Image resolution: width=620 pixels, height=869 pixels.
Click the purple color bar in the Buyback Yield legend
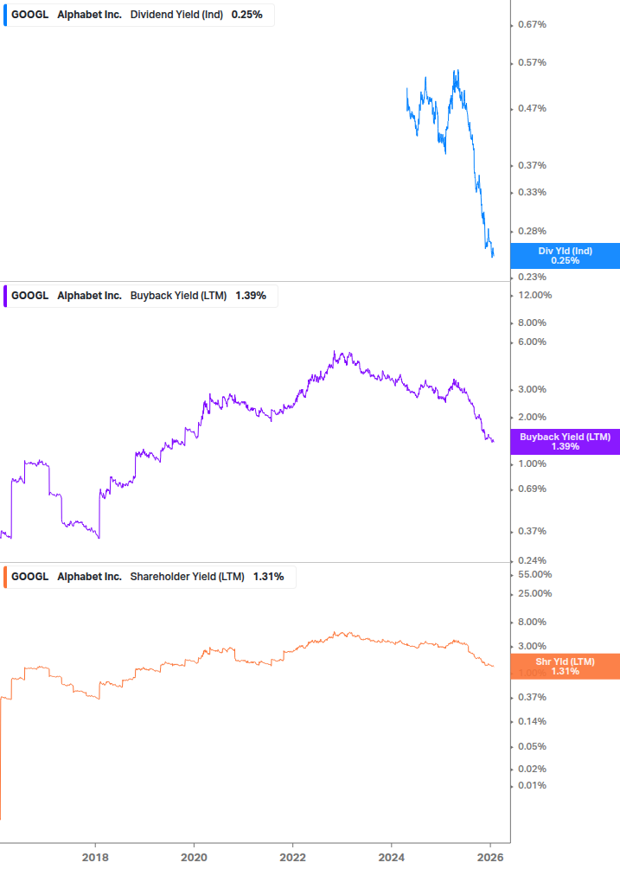5,296
